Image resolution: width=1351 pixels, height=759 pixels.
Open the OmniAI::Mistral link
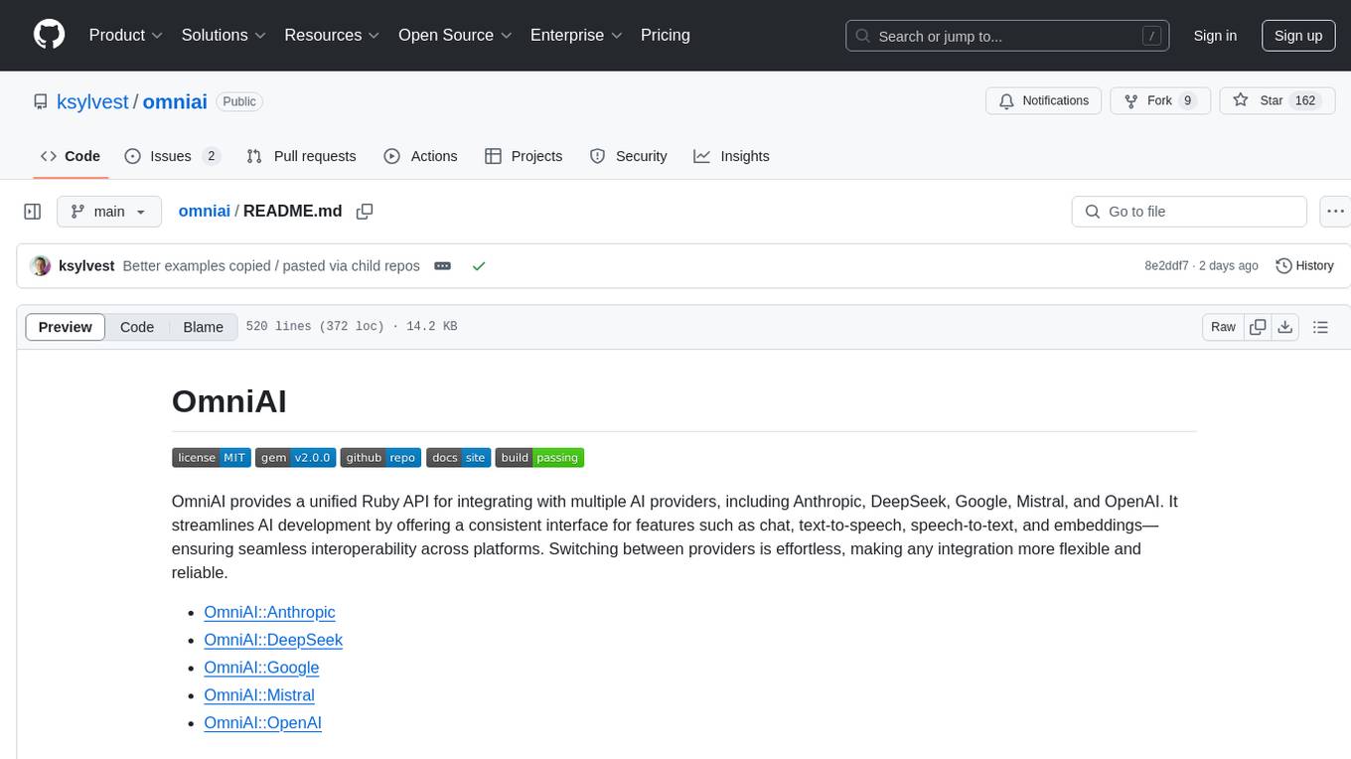[x=259, y=695]
